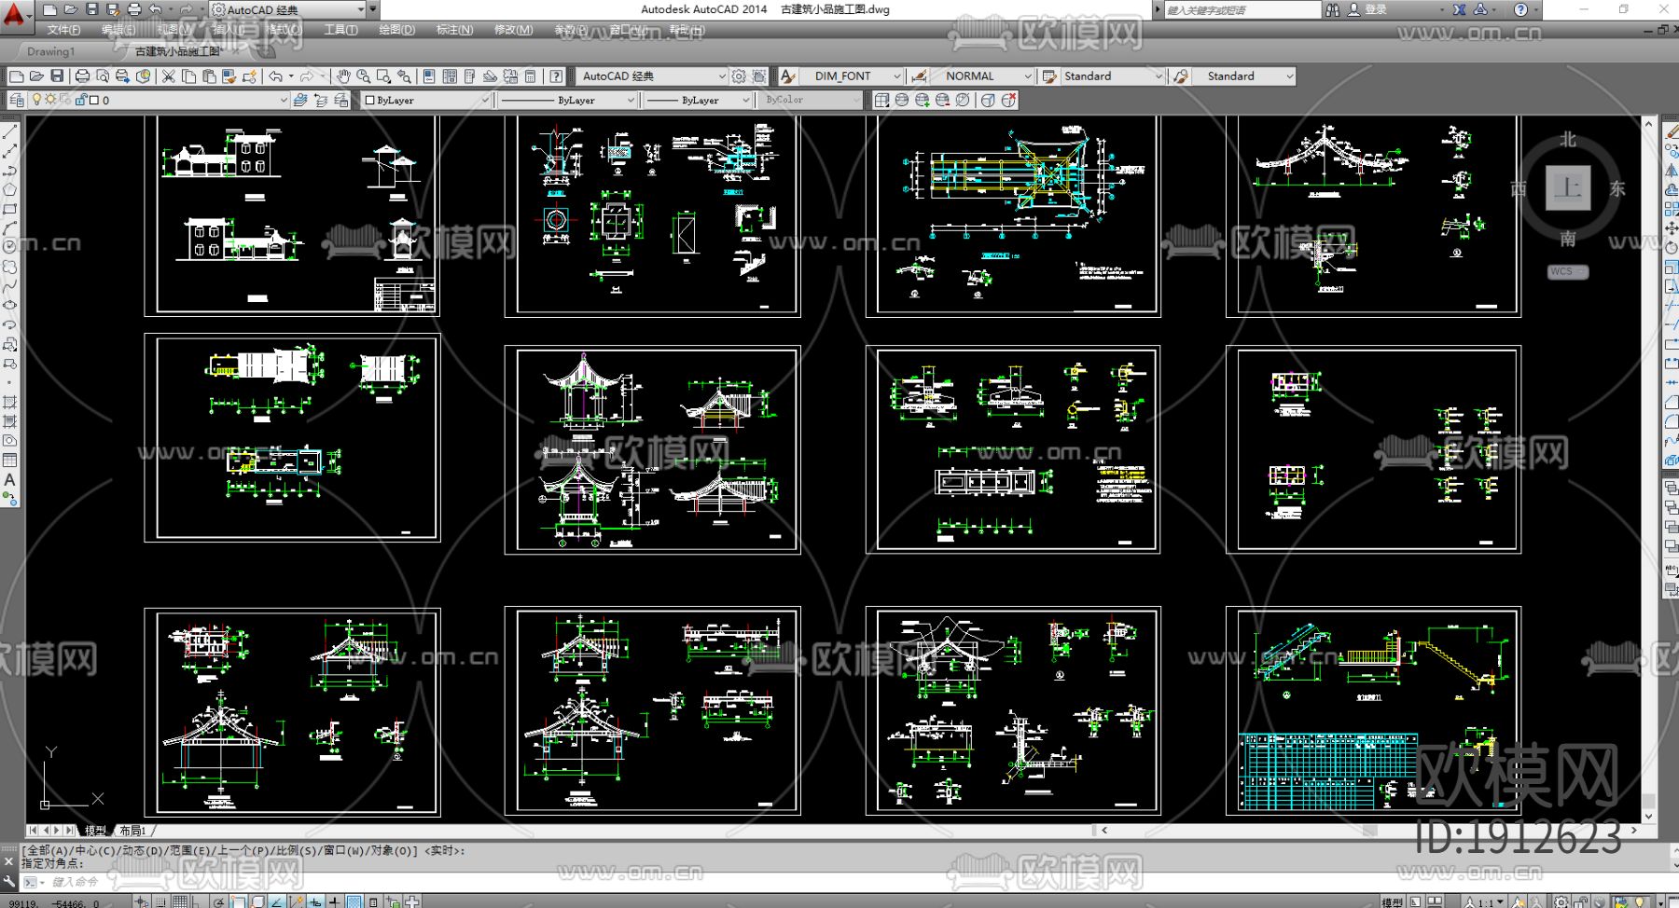Expand the Quick Access workspace dropdown

pos(361,9)
